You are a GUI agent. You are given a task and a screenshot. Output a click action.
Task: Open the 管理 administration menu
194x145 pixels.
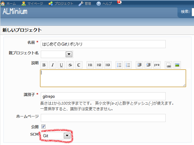coord(88,4)
